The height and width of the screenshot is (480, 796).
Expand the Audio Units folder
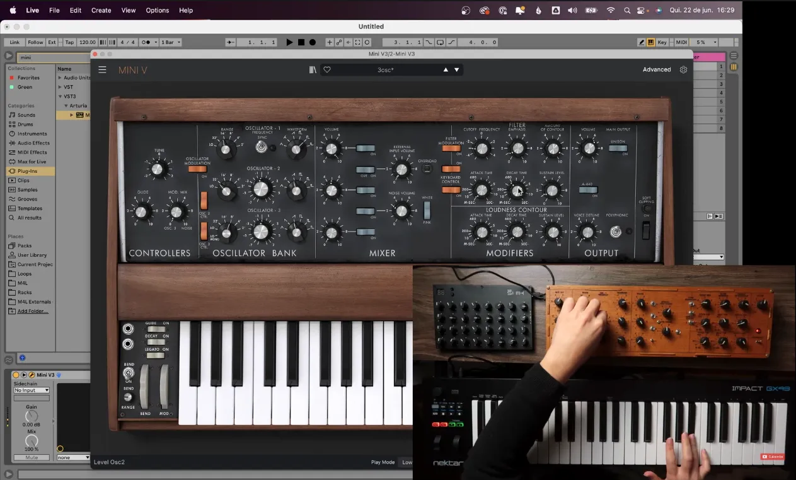coord(60,78)
